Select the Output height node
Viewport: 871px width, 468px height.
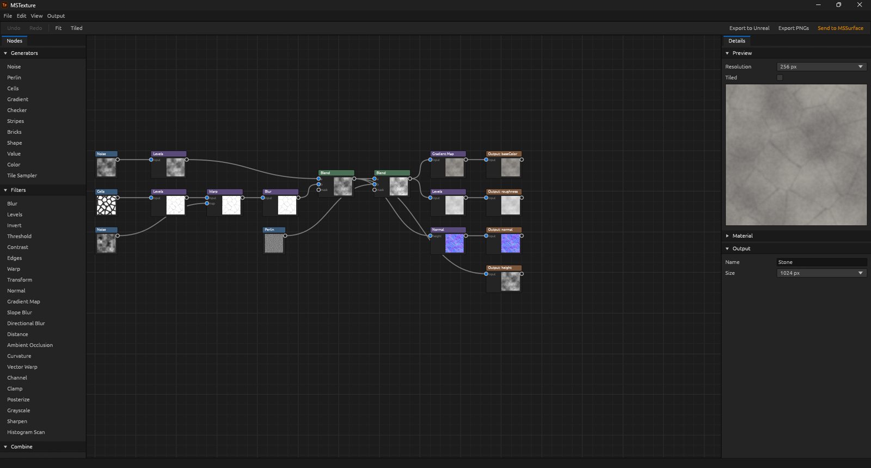(x=504, y=279)
